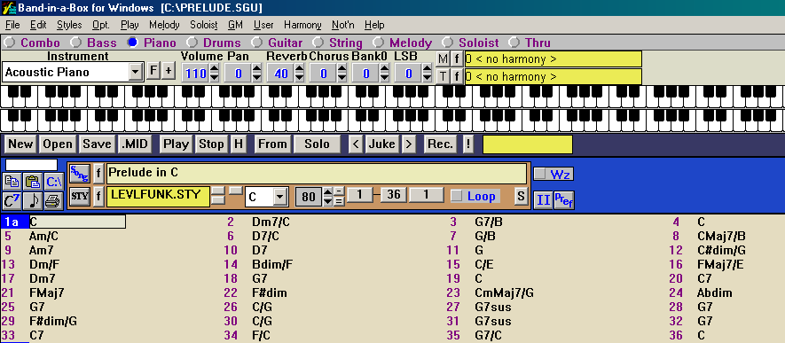Click the M melody harmony button
This screenshot has width=785, height=343.
(x=443, y=59)
